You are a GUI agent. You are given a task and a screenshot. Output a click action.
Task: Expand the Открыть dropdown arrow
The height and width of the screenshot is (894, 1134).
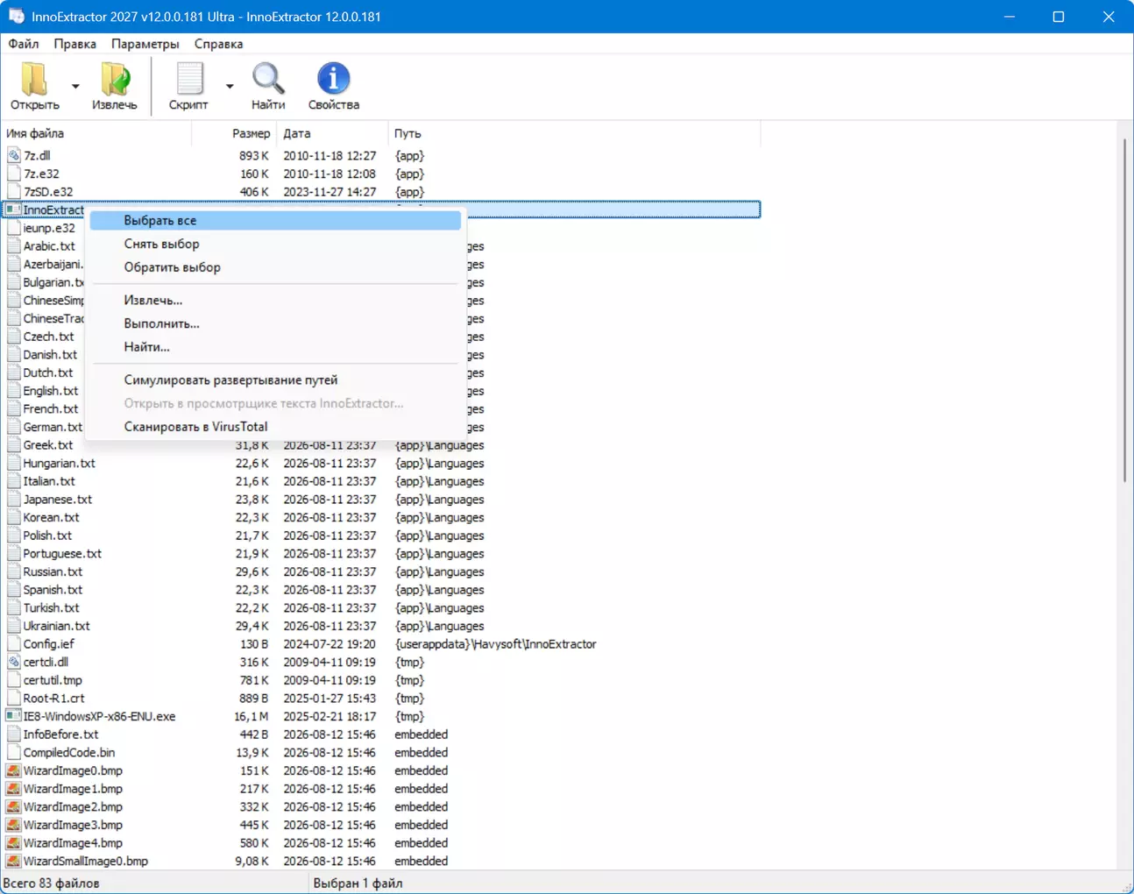[x=75, y=86]
